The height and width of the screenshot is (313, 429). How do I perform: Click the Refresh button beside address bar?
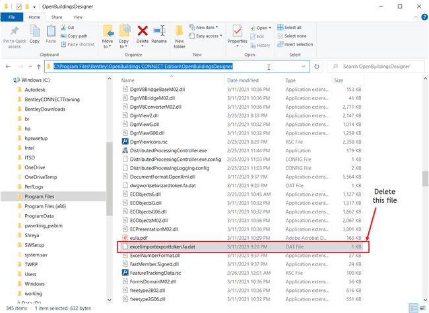coord(317,67)
